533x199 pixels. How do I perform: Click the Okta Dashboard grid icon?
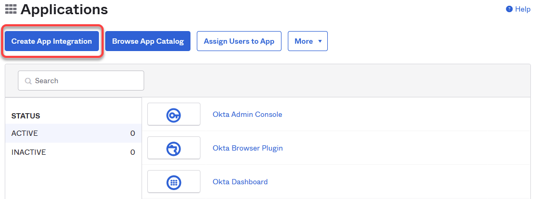pos(174,182)
